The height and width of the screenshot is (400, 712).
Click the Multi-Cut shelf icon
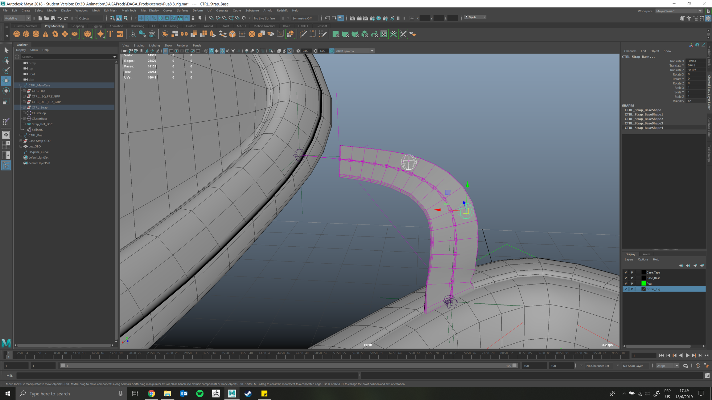[303, 34]
